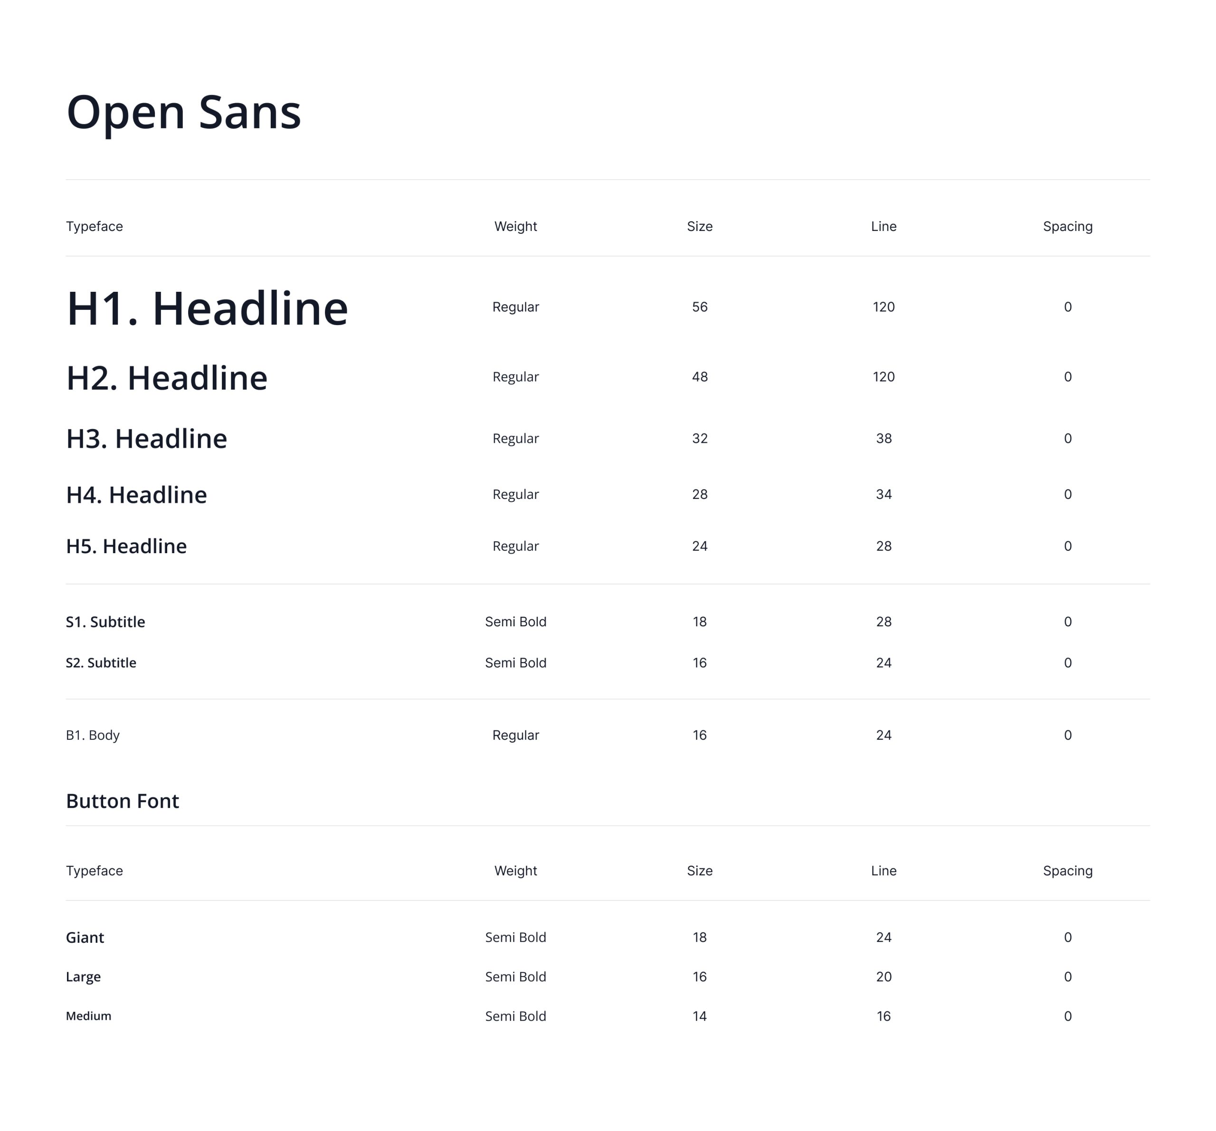Click the H2. Headline sample text
Image resolution: width=1216 pixels, height=1131 pixels.
[166, 378]
